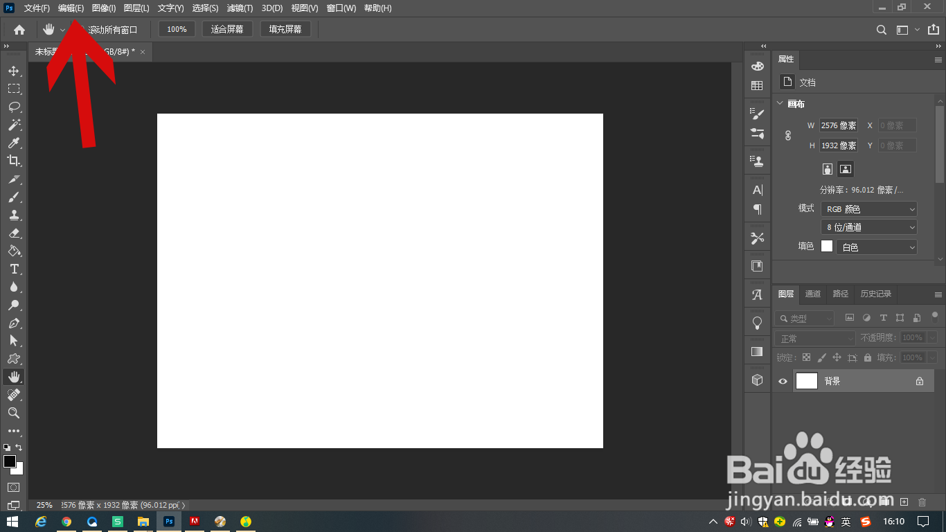Image resolution: width=946 pixels, height=532 pixels.
Task: Select the Lasso tool
Action: point(14,107)
